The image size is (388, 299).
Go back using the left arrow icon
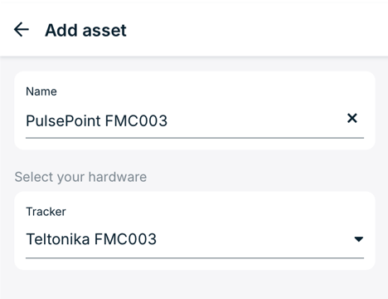tap(22, 30)
